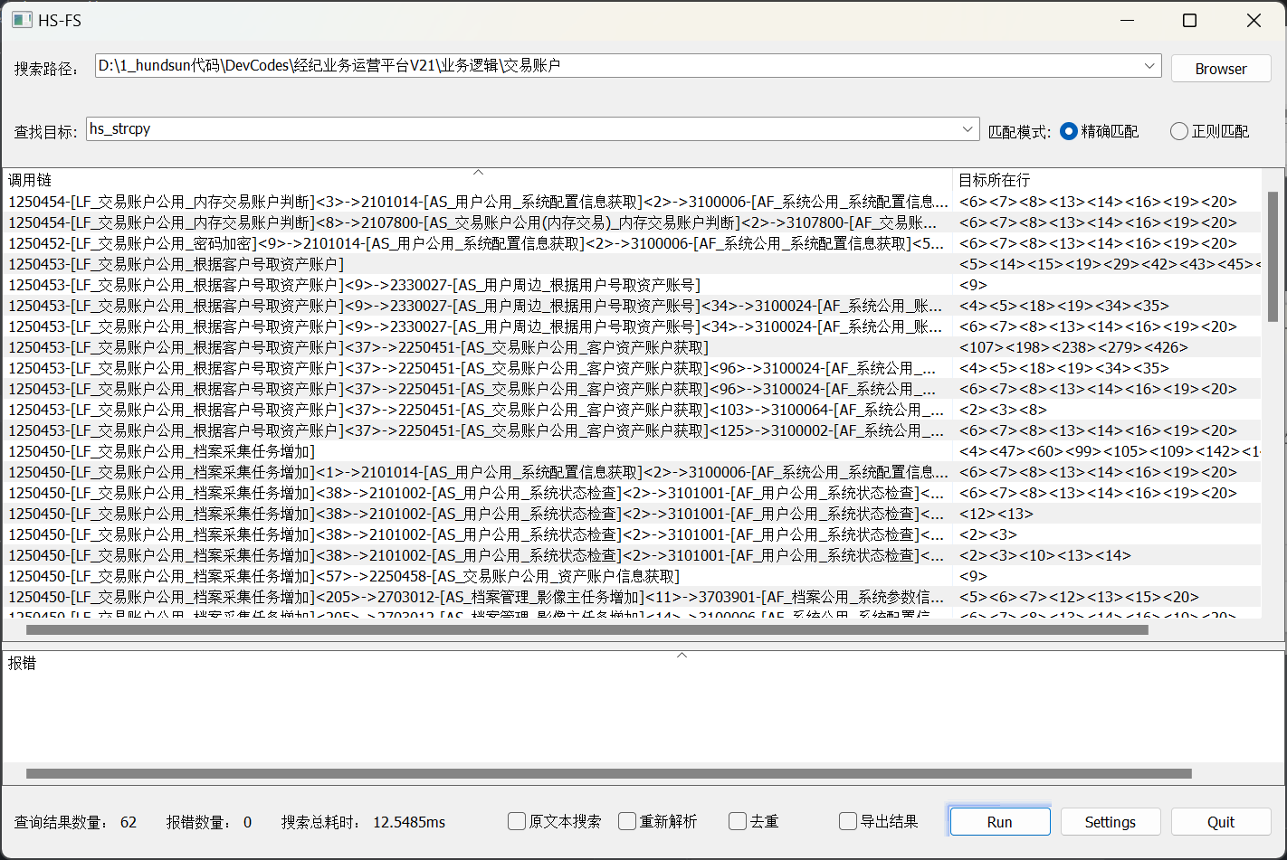
Task: Click the results list vertical scrollbar
Action: tap(1273, 257)
